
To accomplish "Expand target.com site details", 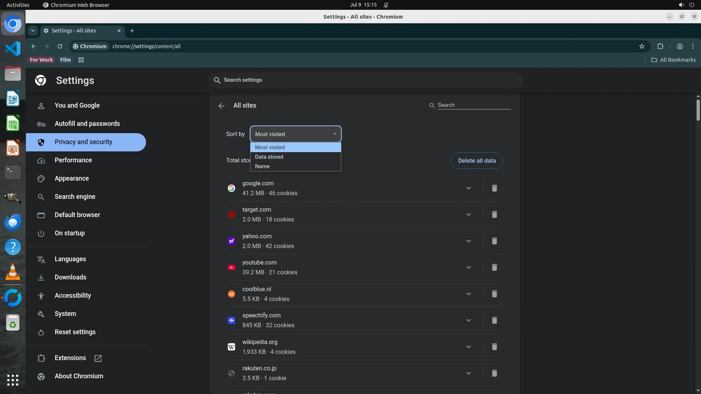I will (x=468, y=215).
